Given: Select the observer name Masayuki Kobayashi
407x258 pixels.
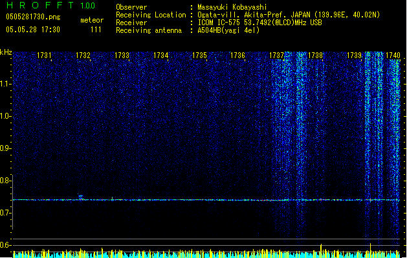Looking at the screenshot, I should click(x=232, y=7).
